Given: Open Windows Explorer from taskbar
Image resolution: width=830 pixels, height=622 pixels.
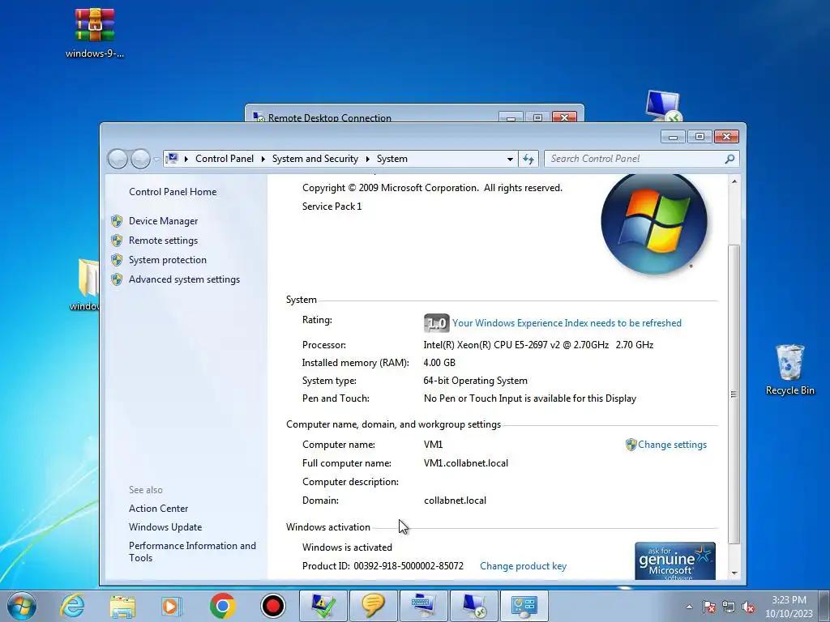Looking at the screenshot, I should pyautogui.click(x=122, y=606).
